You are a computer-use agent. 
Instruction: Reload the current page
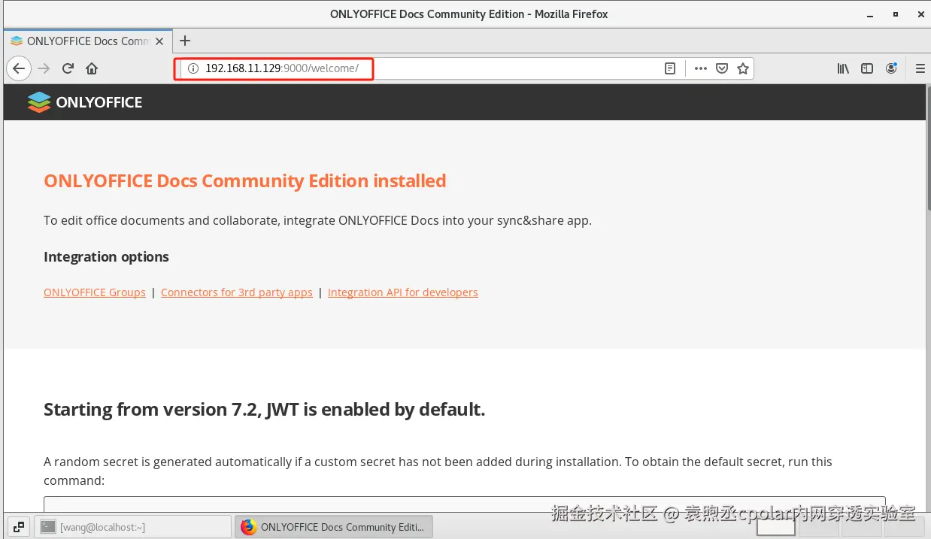point(68,68)
